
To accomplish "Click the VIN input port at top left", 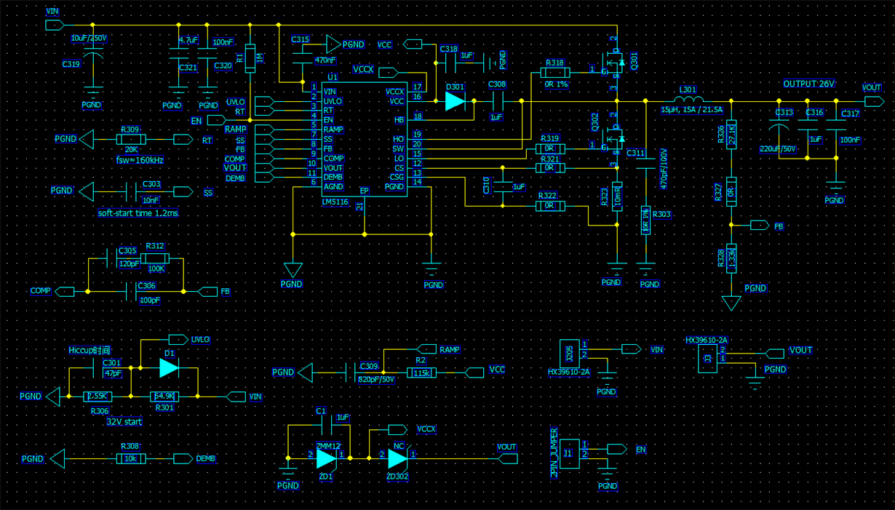I will (x=54, y=25).
